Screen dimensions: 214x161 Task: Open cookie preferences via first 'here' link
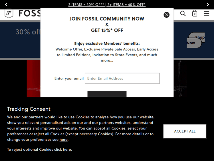pyautogui.click(x=64, y=140)
